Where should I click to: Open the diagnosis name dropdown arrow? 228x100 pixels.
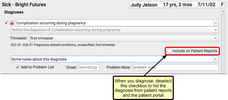(216, 23)
